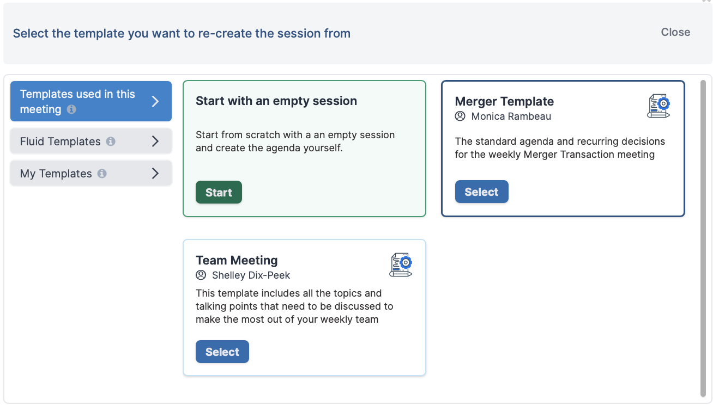Open the My Templates category
Image resolution: width=713 pixels, height=406 pixels.
[91, 174]
